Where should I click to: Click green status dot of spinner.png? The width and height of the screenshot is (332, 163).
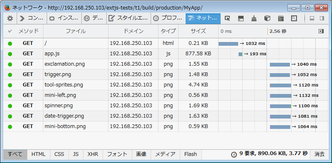point(10,106)
